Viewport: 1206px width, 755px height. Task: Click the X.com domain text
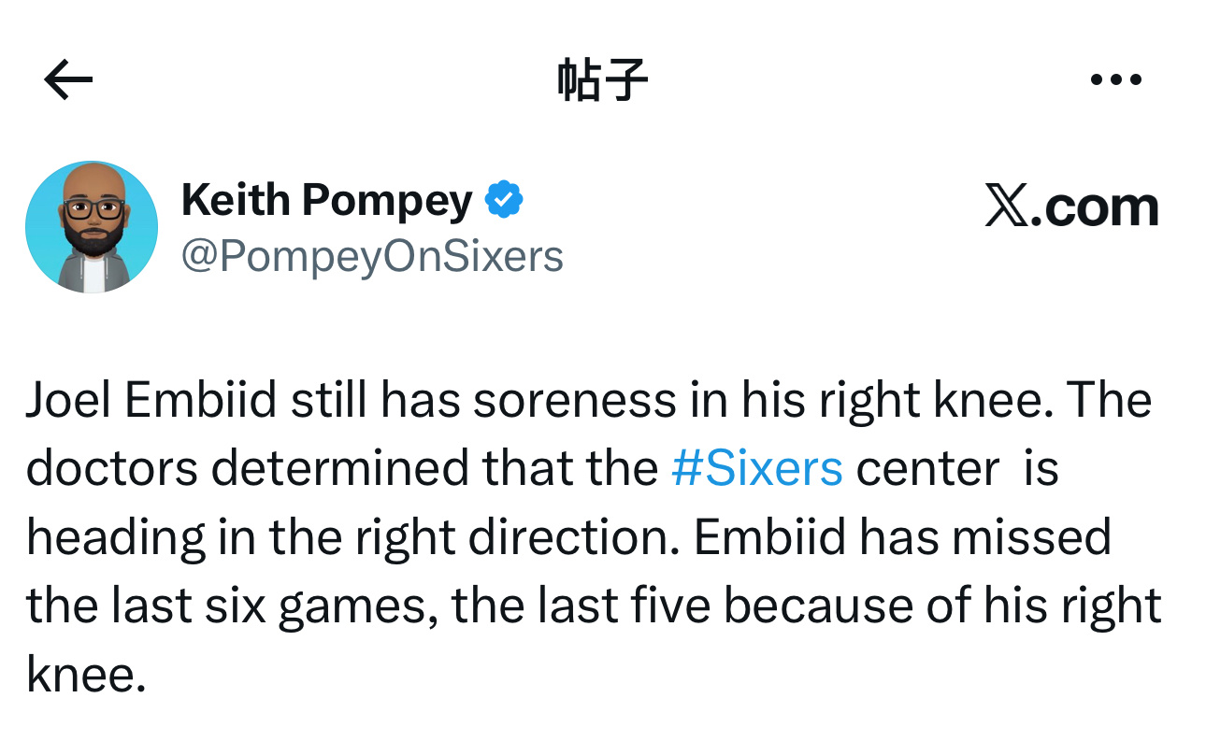click(1071, 204)
